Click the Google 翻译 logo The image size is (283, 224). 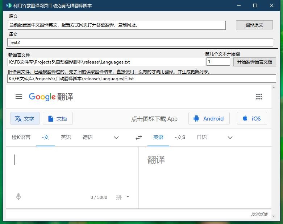(x=51, y=97)
